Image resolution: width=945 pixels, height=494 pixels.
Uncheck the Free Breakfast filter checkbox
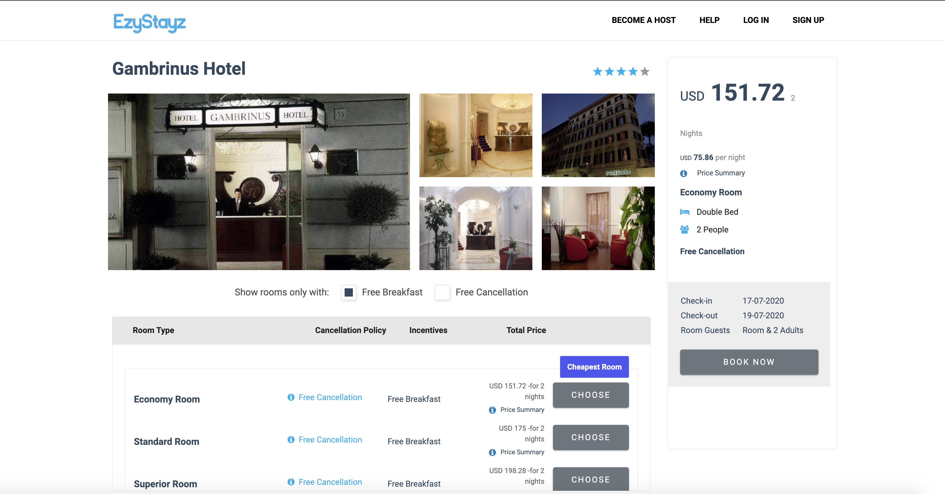tap(348, 292)
